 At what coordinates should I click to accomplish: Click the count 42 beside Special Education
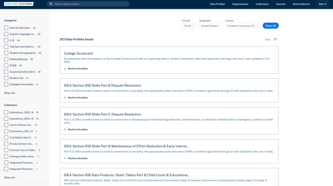[34, 28]
